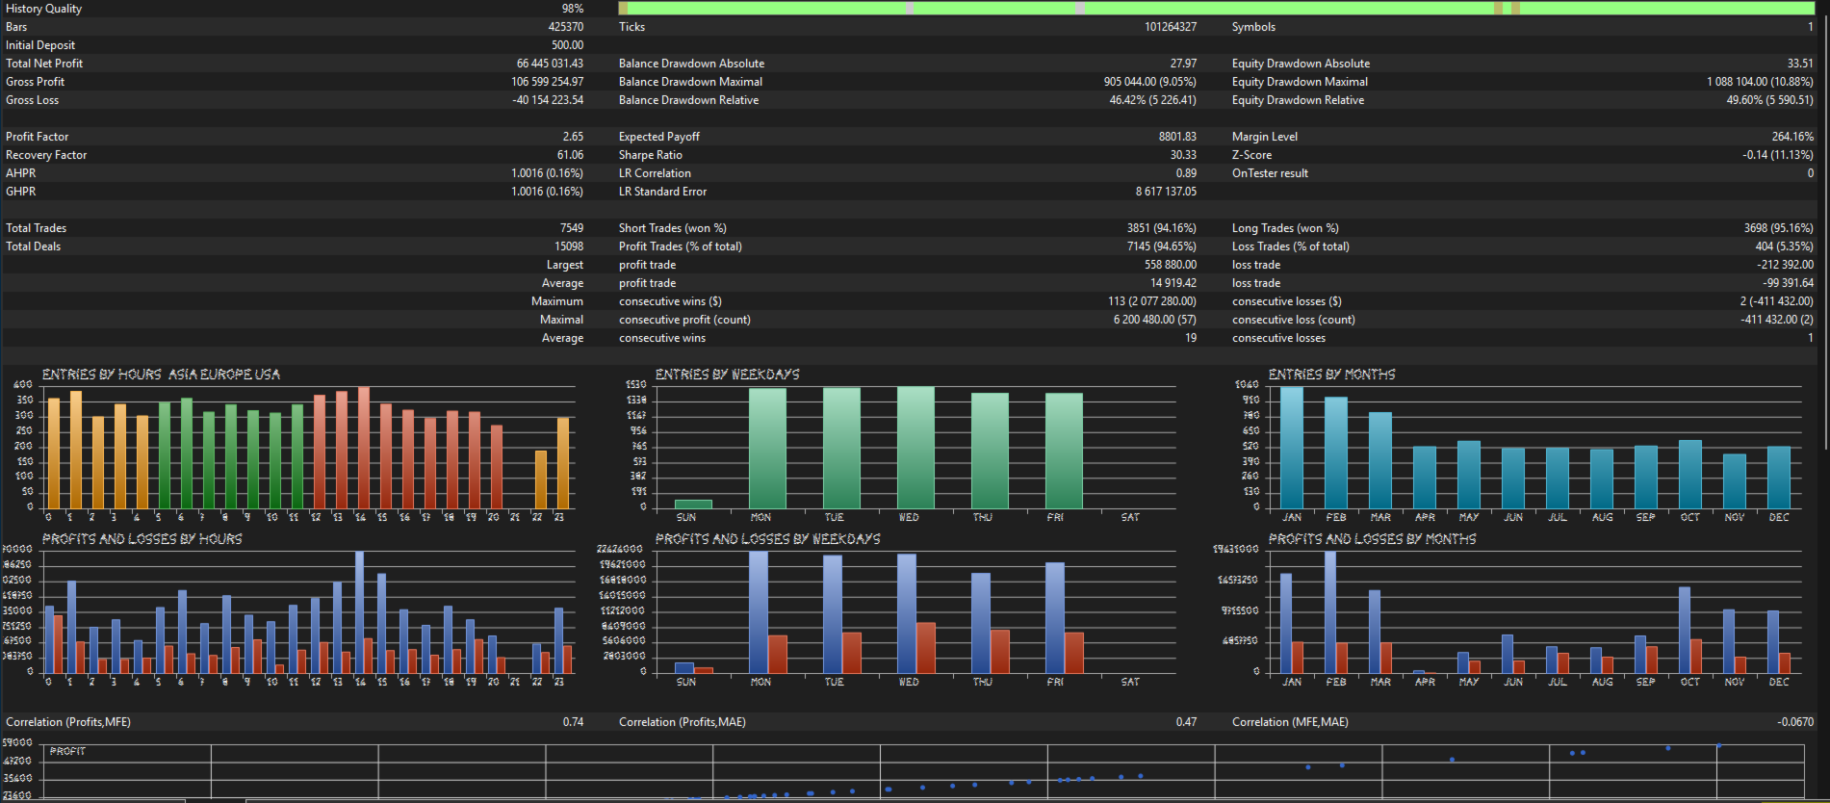The height and width of the screenshot is (803, 1830).
Task: Click the MON blue bar in Profits and Losses by Weekdays
Action: point(759,612)
